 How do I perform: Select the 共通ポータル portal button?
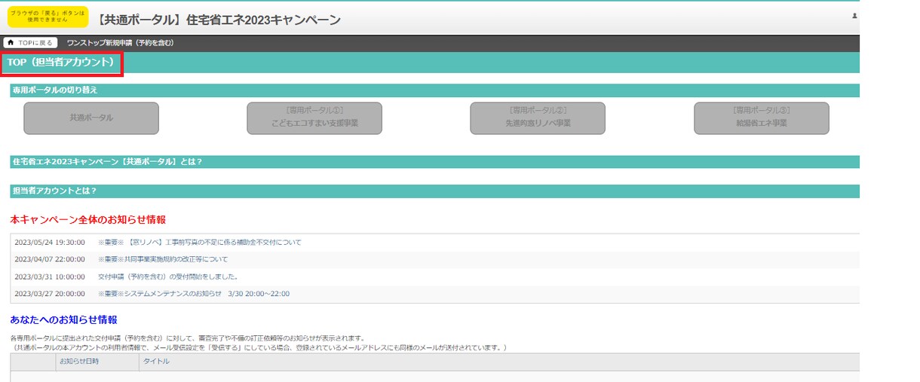coord(91,118)
